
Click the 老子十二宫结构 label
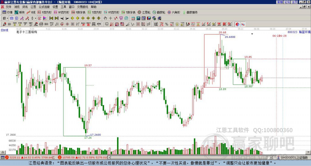tap(27, 32)
